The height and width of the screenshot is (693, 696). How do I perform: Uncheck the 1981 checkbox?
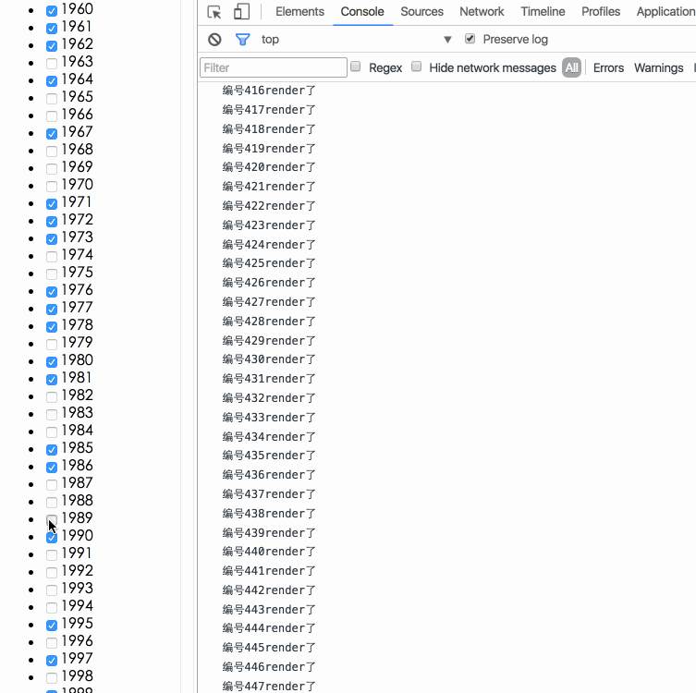52,380
